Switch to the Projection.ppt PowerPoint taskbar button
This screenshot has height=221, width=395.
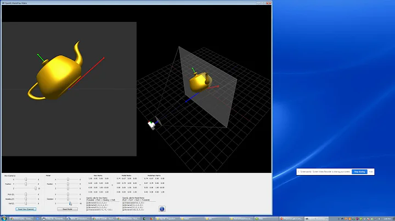[x=291, y=219]
